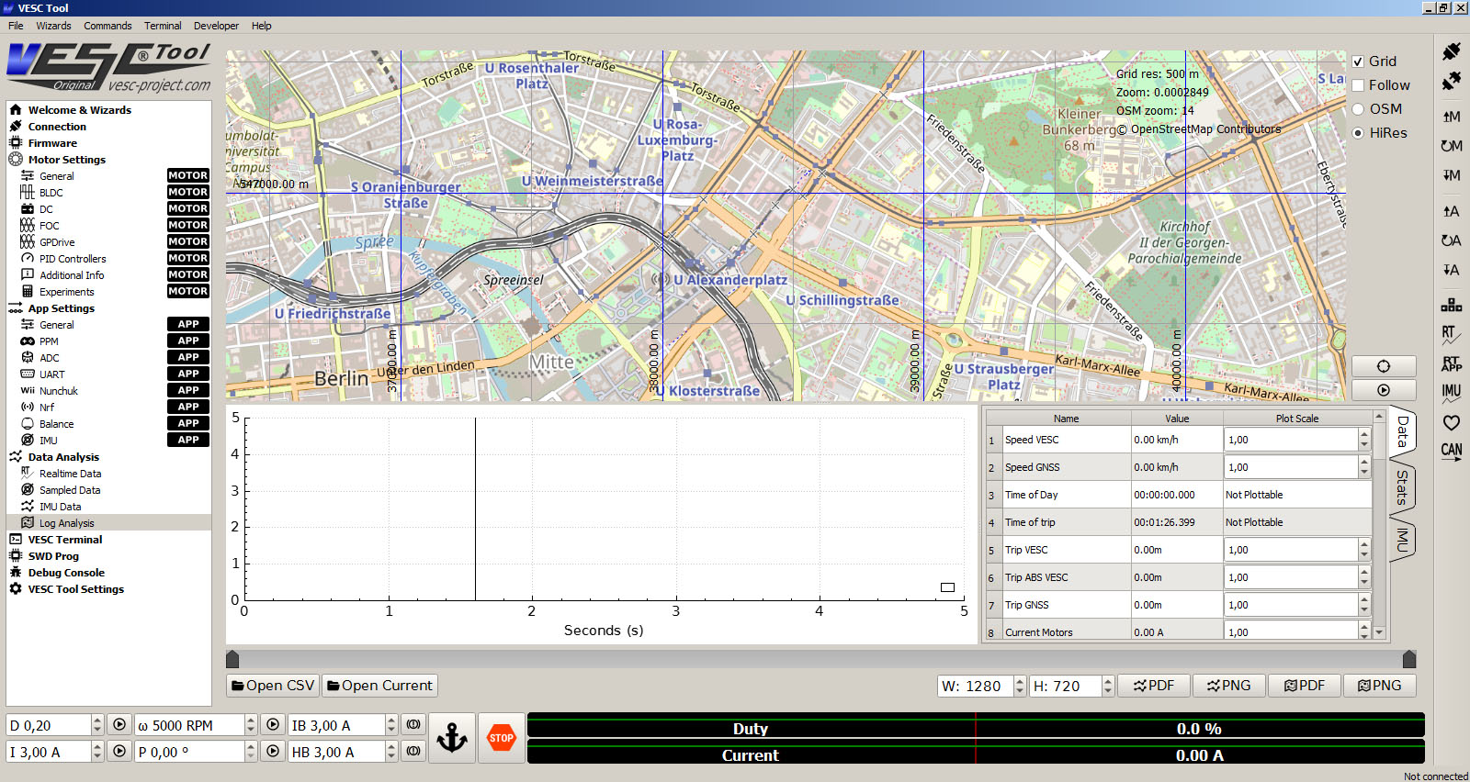
Task: Switch to the IMU side tab
Action: [x=1402, y=540]
